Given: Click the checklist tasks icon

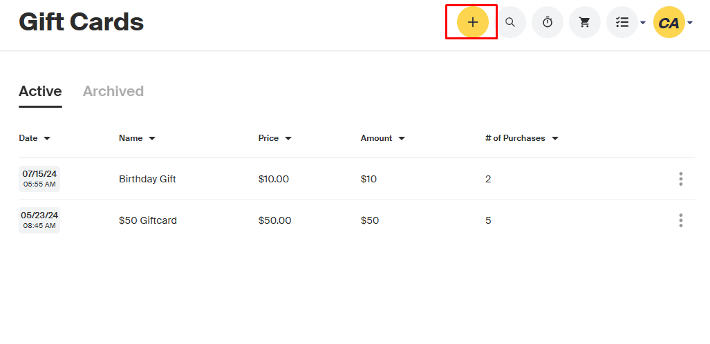Looking at the screenshot, I should click(x=622, y=22).
